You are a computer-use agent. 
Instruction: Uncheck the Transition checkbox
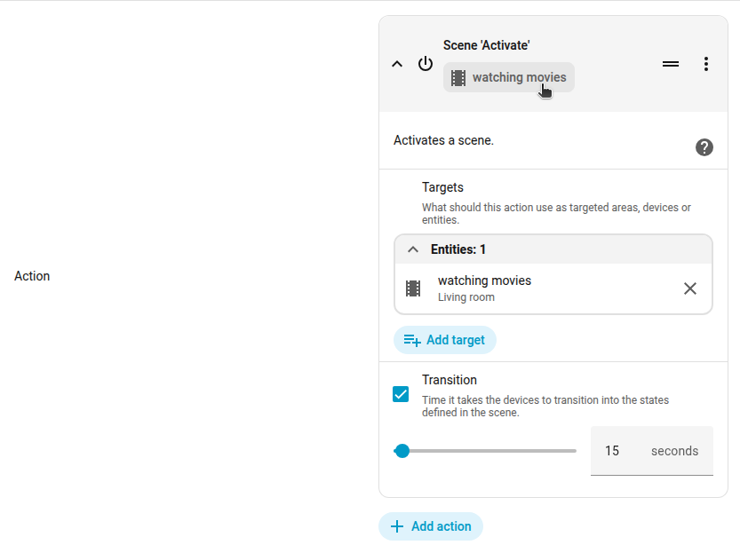pyautogui.click(x=401, y=394)
